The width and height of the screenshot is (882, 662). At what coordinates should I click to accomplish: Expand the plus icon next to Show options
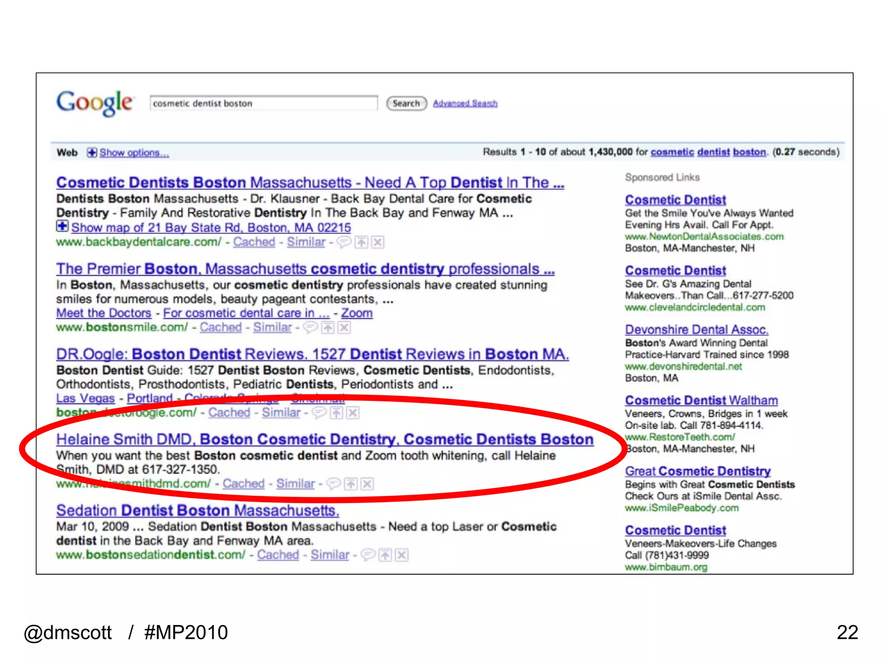tap(91, 153)
